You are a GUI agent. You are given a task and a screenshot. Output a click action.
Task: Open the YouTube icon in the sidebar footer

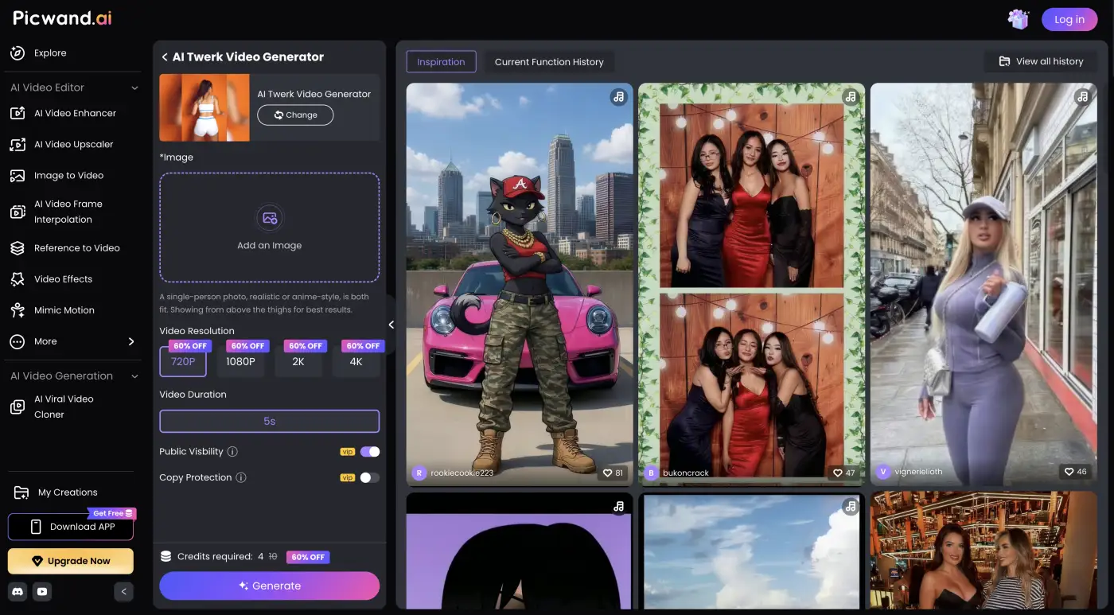42,591
